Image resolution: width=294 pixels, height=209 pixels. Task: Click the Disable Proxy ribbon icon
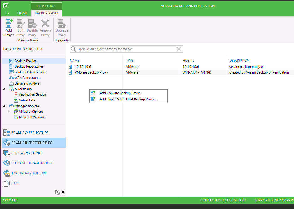click(32, 23)
